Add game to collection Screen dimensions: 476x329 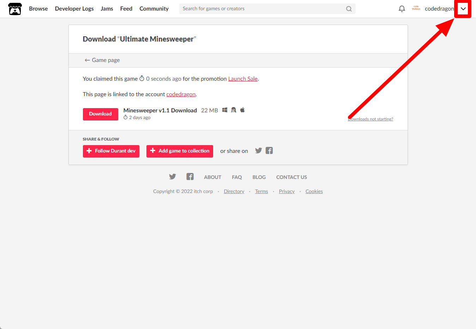click(x=180, y=151)
